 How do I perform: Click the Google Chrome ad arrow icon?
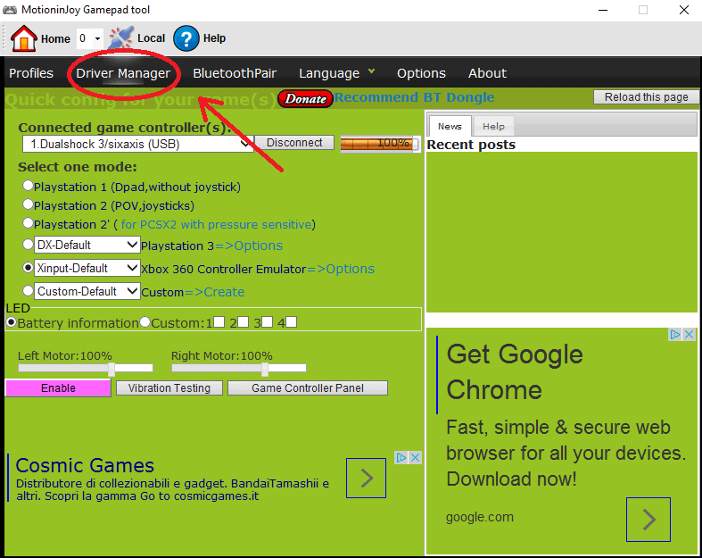click(x=648, y=520)
